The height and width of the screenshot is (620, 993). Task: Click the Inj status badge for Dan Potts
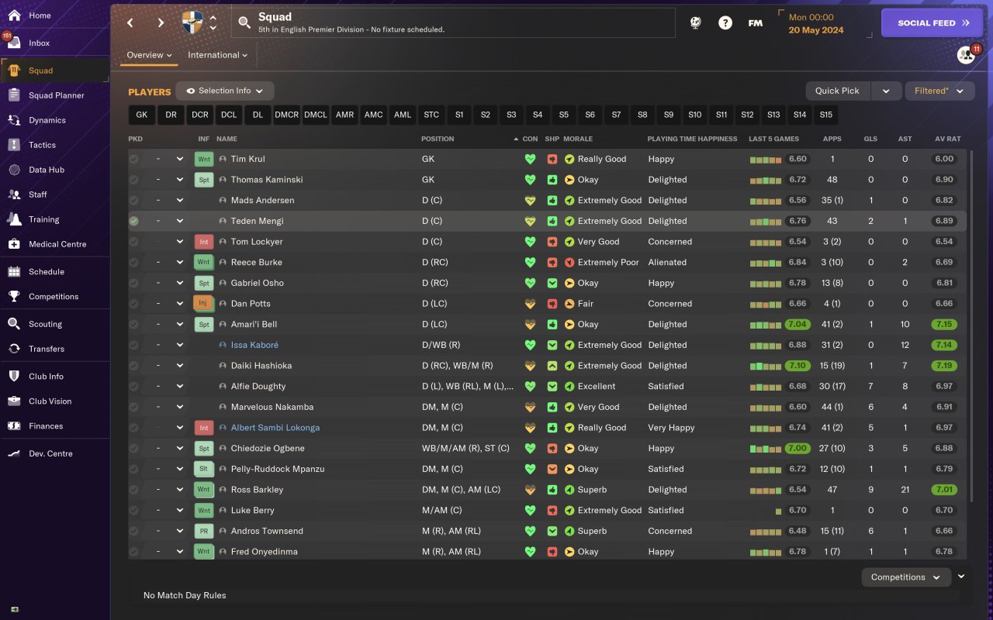203,304
